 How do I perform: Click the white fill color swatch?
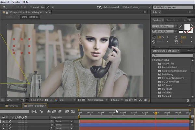click(187, 27)
